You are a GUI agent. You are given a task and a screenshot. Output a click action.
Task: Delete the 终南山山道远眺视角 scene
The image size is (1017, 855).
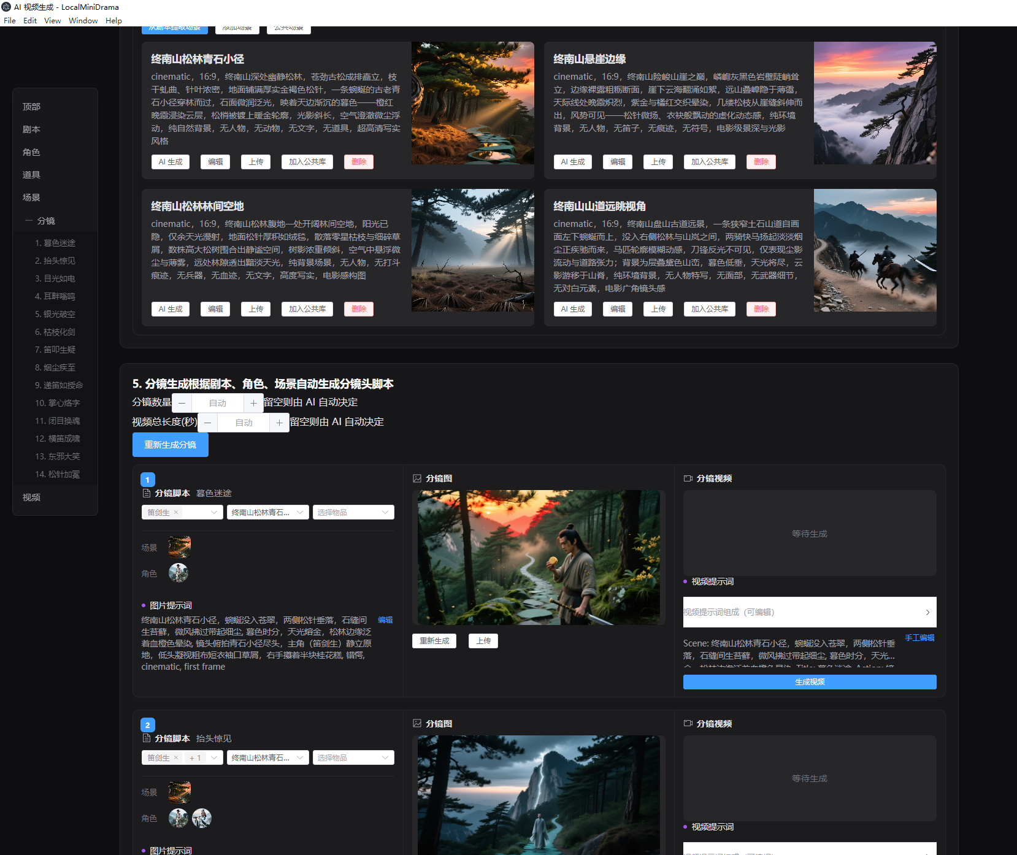tap(761, 309)
